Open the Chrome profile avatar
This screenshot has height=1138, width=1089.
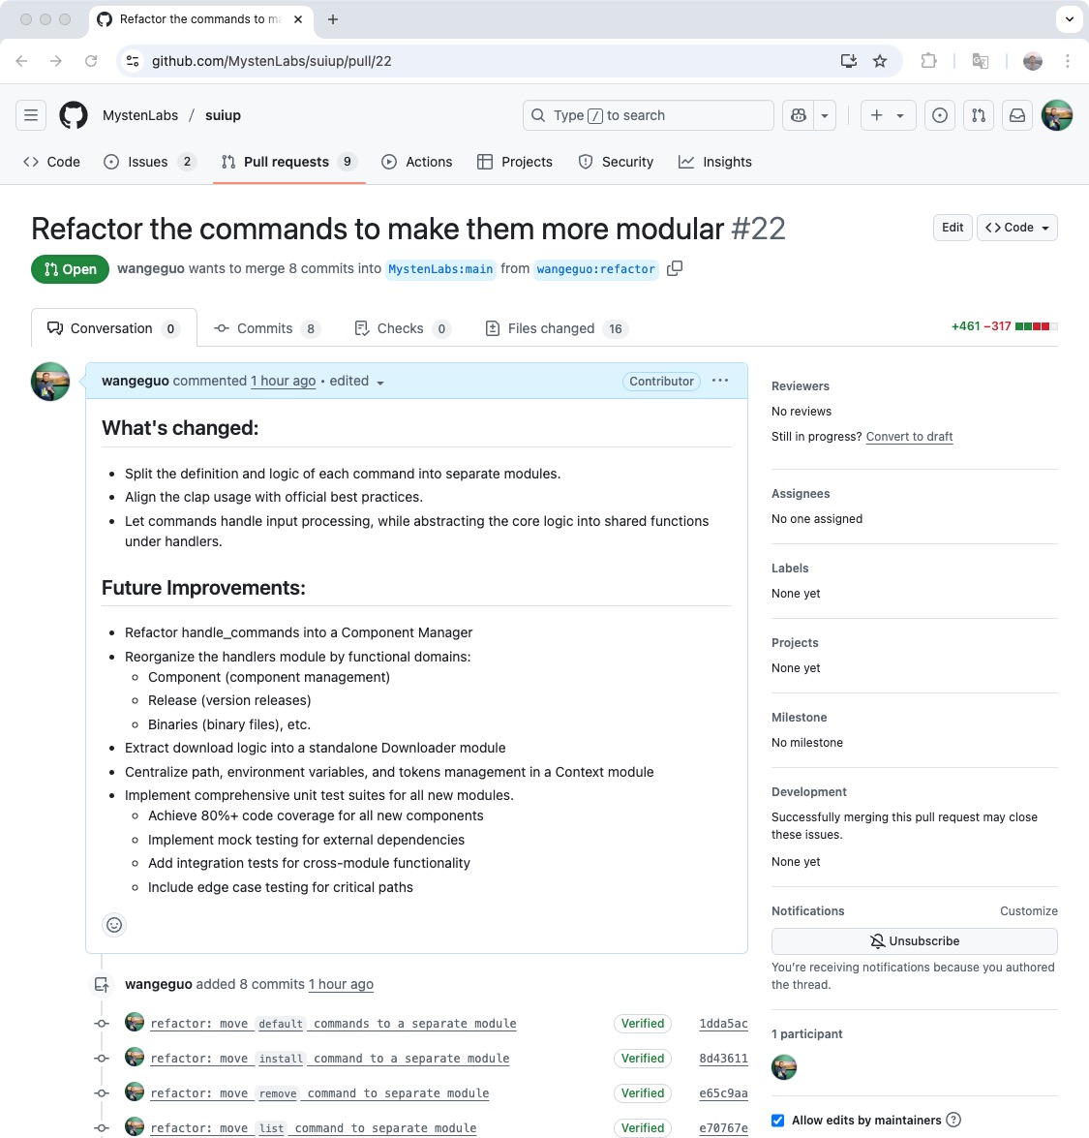pyautogui.click(x=1033, y=61)
